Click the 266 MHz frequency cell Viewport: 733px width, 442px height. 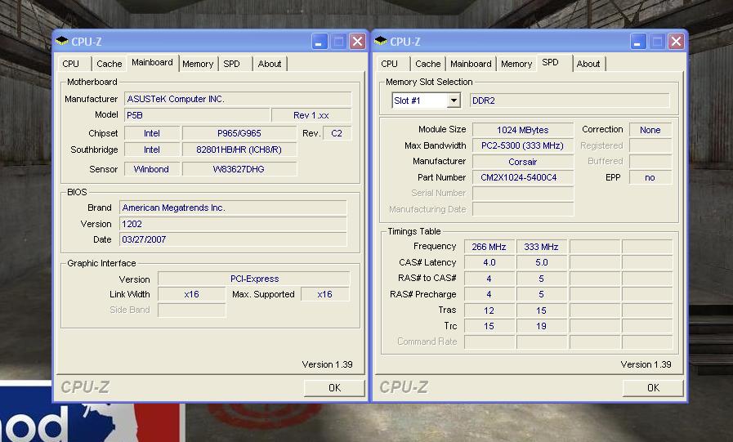coord(489,247)
